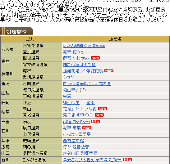The height and width of the screenshot is (164, 170).
Task: Open 滝元館 遊季の里 link
Action: tap(78, 115)
